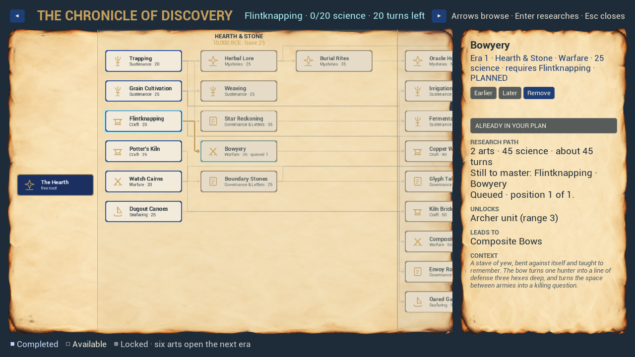Screen dimensions: 635x357
Task: Click the "Completed" legend entry
Action: pyautogui.click(x=34, y=344)
